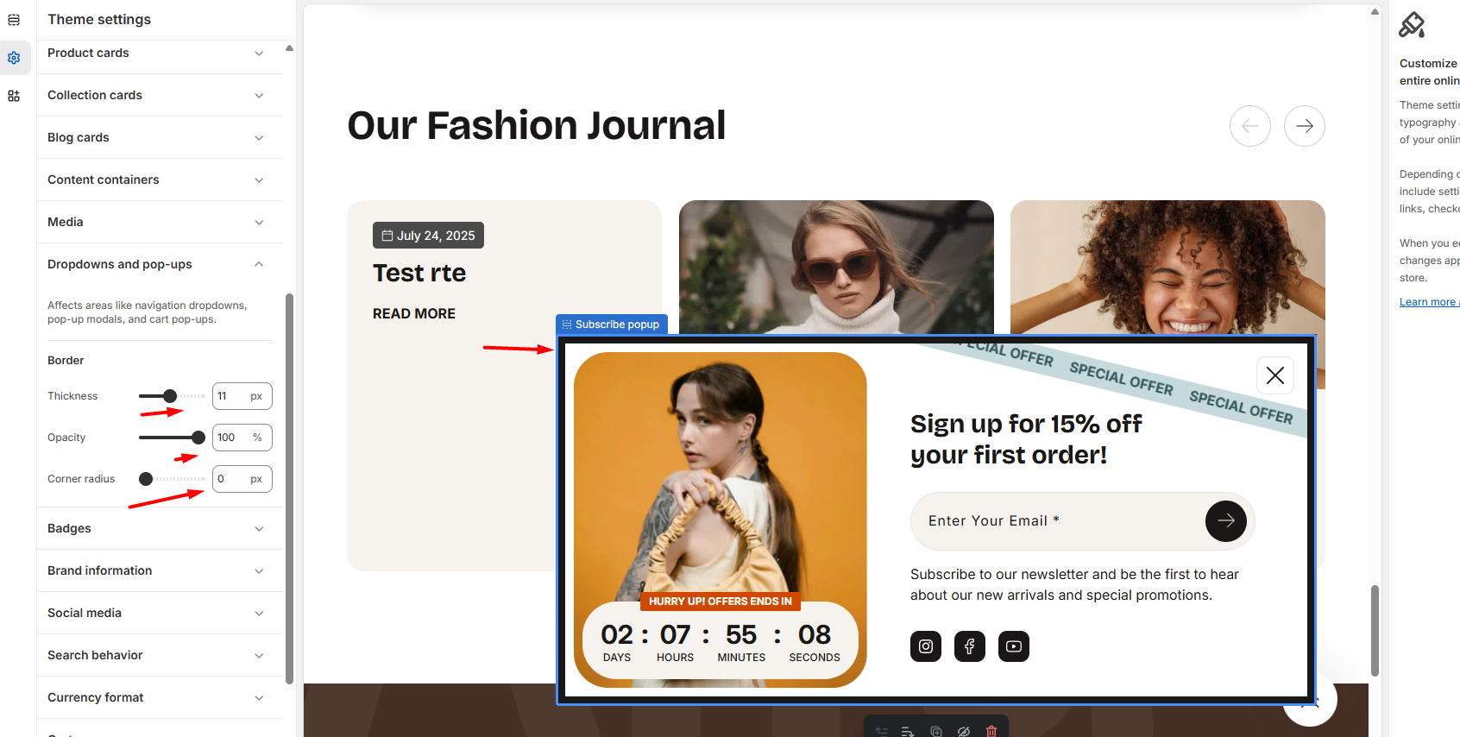Click the settings sidebar scrollbar
The image size is (1460, 737).
click(290, 488)
